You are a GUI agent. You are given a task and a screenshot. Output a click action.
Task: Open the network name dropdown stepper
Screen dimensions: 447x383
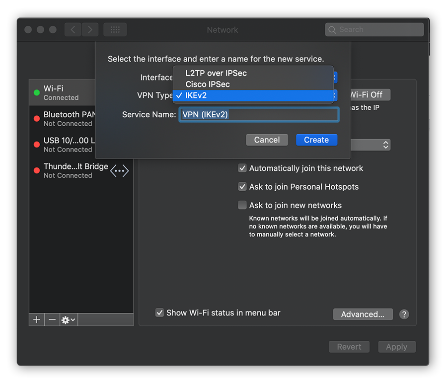point(385,145)
